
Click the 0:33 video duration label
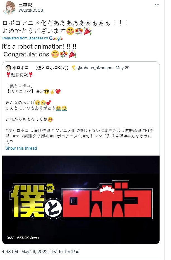point(10,238)
